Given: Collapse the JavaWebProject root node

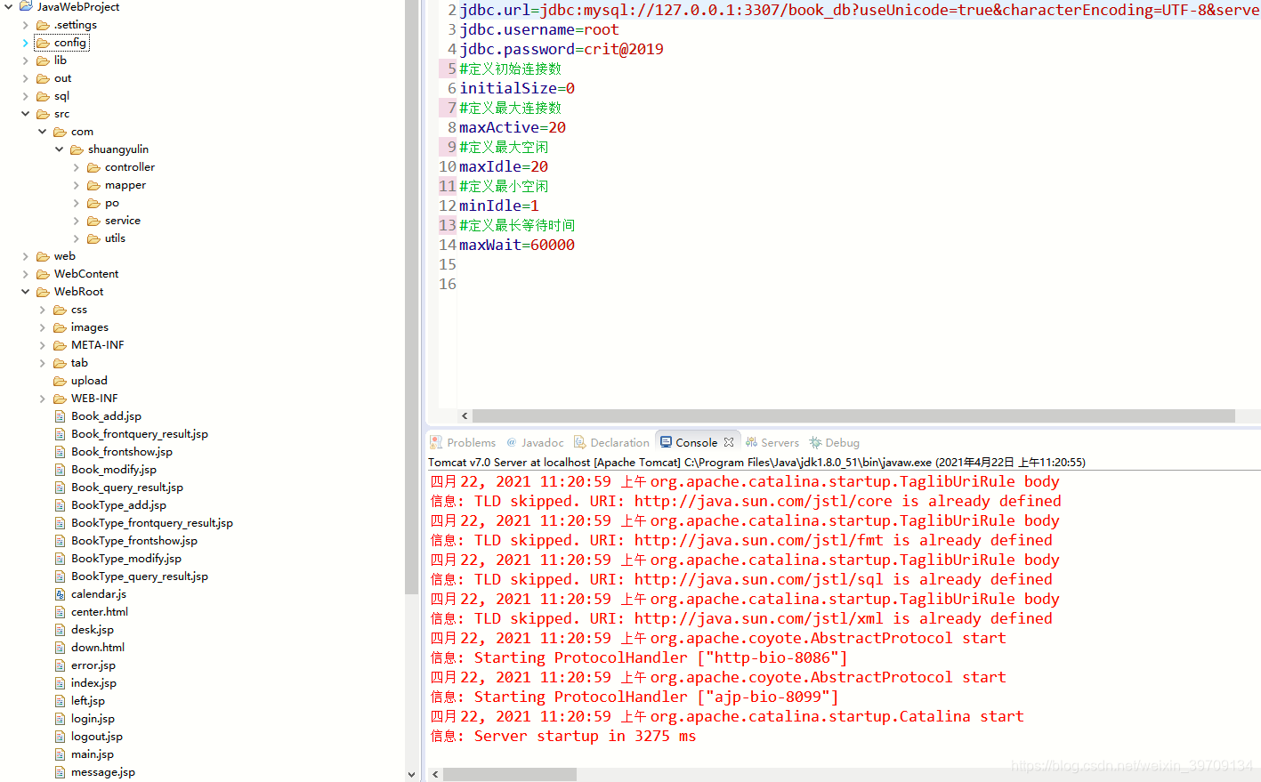Looking at the screenshot, I should 9,6.
